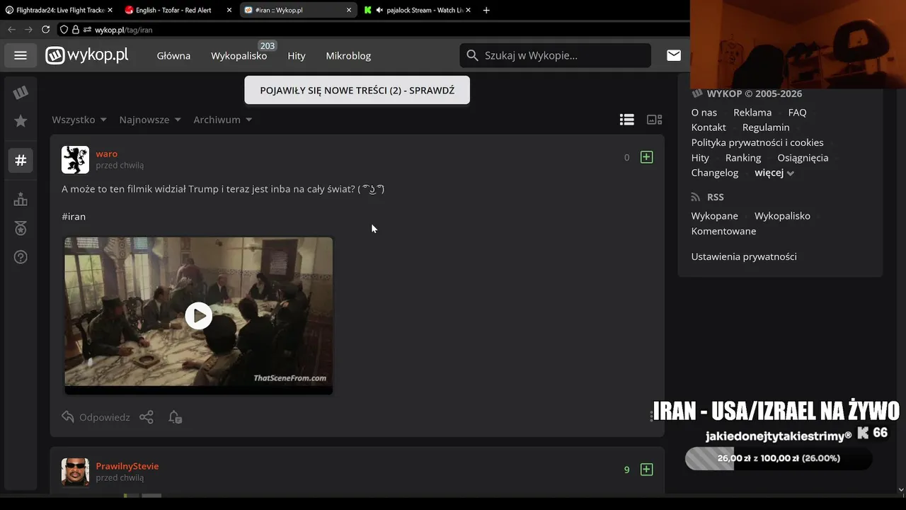This screenshot has width=906, height=510.
Task: Click waro's avatar image
Action: click(x=75, y=160)
